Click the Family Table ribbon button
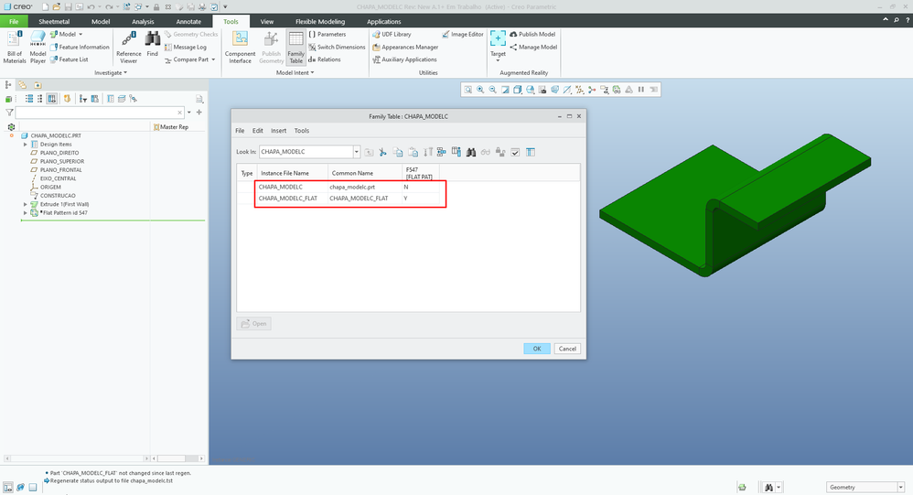Image resolution: width=913 pixels, height=495 pixels. (x=295, y=48)
